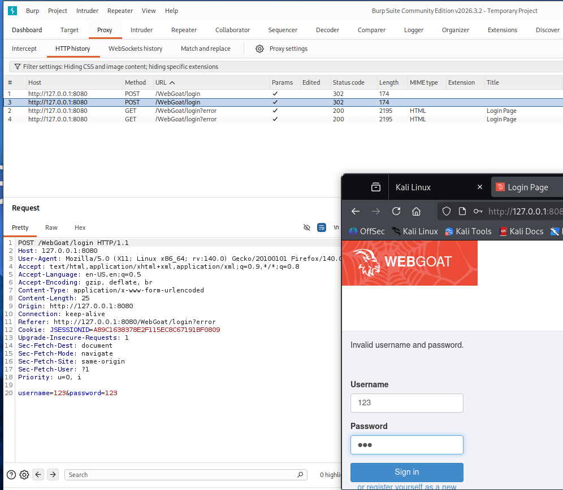The height and width of the screenshot is (490, 563).
Task: Reload the page in Firefox
Action: [396, 211]
